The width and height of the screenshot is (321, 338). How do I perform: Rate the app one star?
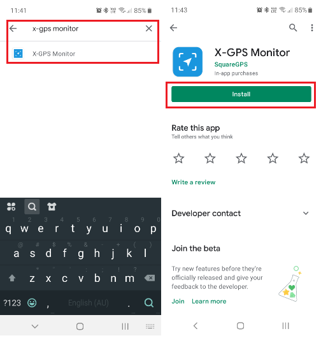point(179,158)
